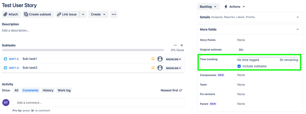Click the Attach paperclip button

tap(11, 14)
